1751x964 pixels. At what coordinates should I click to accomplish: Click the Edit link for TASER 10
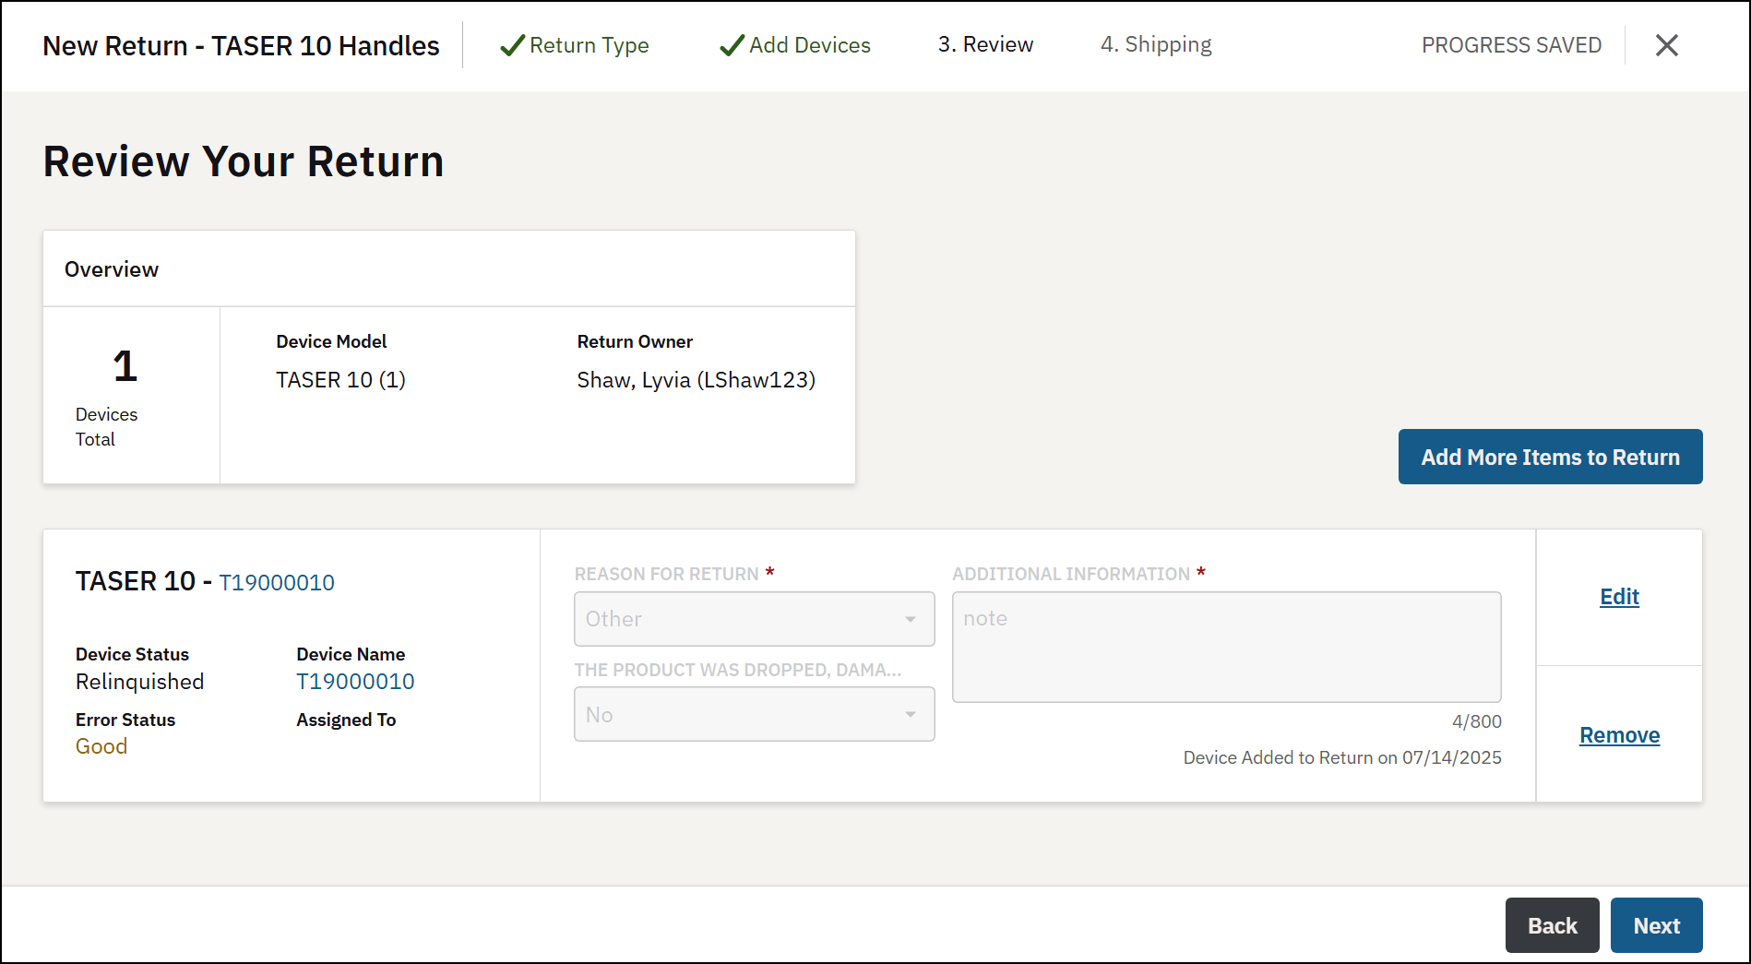1619,597
